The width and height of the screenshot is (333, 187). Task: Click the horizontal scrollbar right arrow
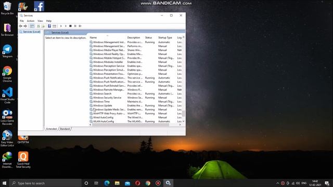[x=180, y=125]
